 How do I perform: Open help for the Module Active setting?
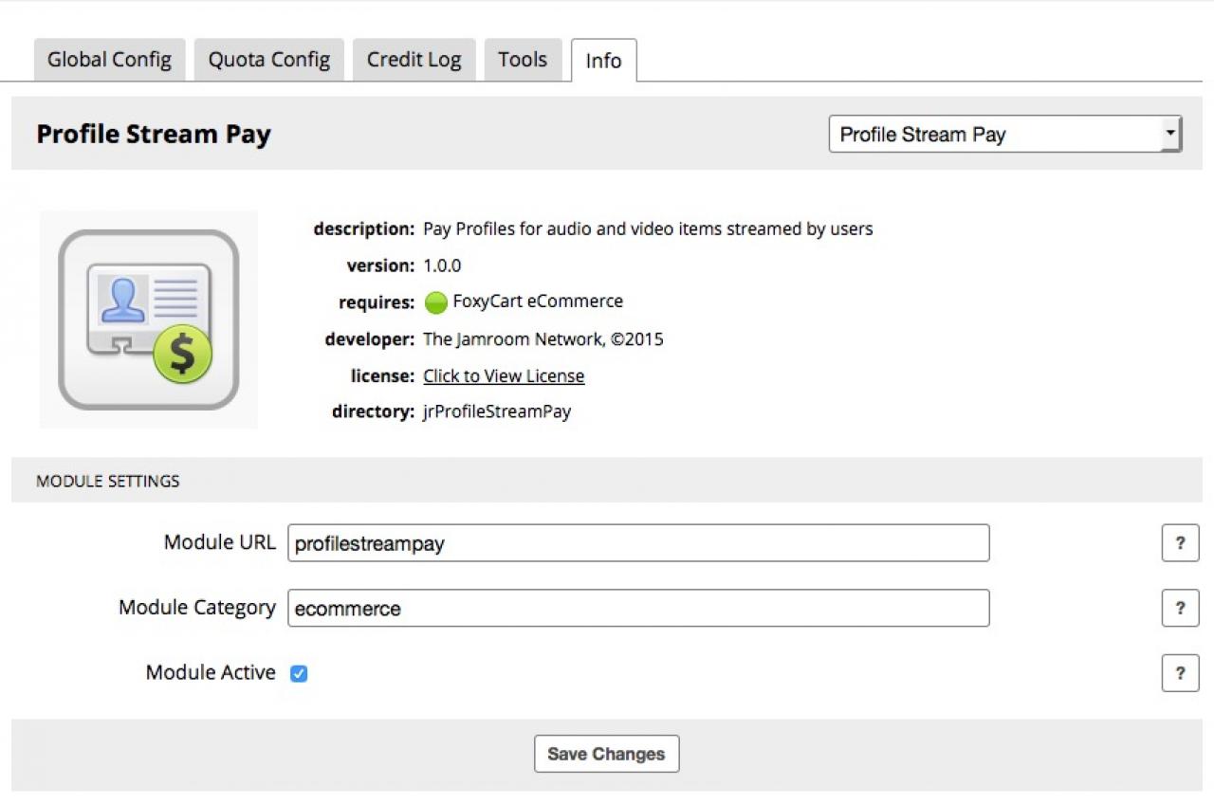pos(1180,673)
